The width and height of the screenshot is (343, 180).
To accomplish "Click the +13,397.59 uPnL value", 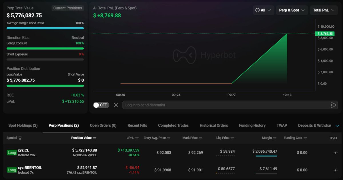I will tap(128, 150).
